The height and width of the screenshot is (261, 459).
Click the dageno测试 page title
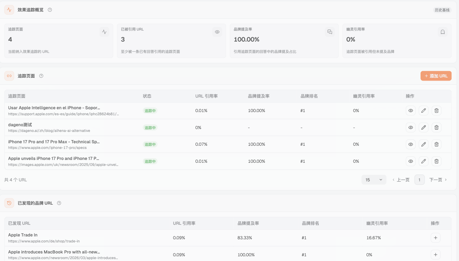(x=20, y=125)
